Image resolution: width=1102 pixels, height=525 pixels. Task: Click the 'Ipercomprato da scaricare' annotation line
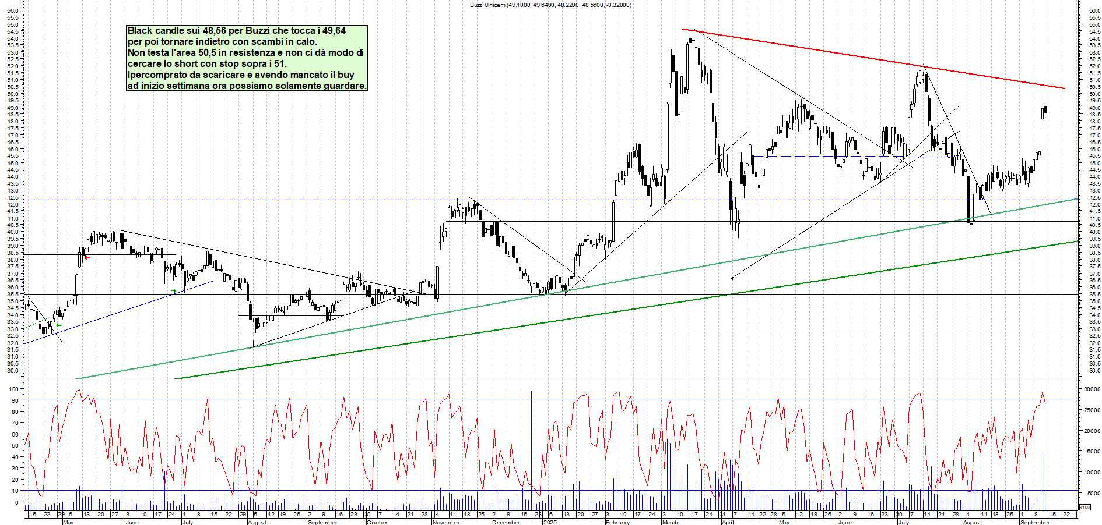point(241,75)
